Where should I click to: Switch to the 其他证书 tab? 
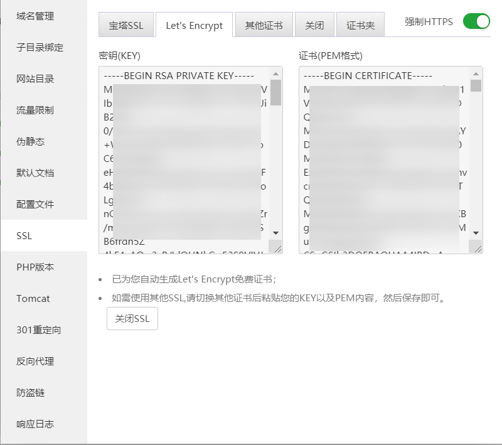pos(264,25)
